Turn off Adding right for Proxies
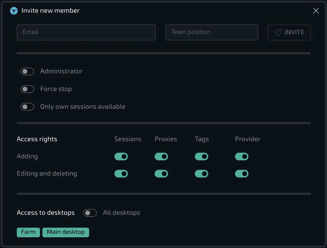Image resolution: width=327 pixels, height=248 pixels. 161,156
